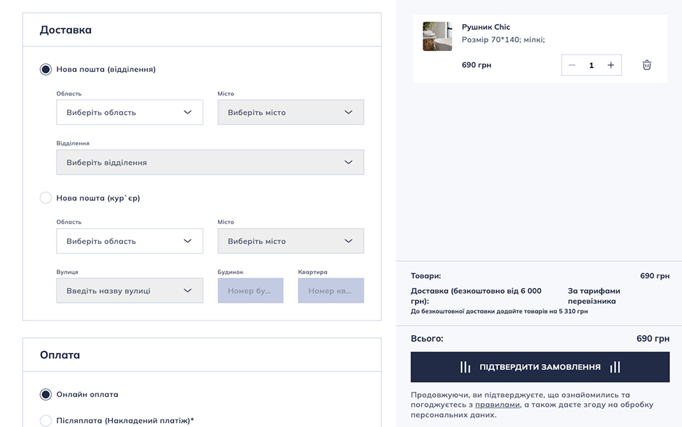Open the правилами link

(x=497, y=405)
